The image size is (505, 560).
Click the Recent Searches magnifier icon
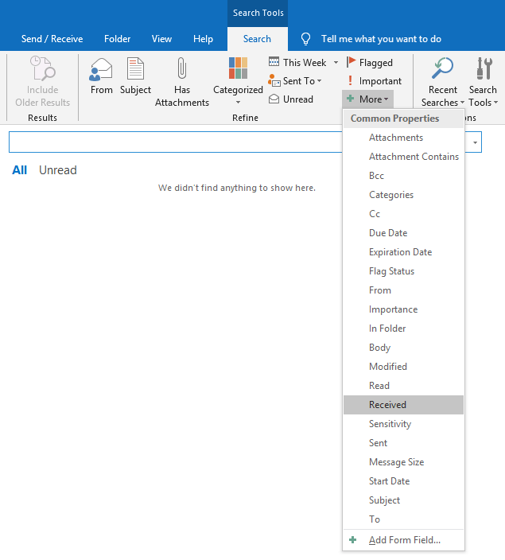pos(442,68)
